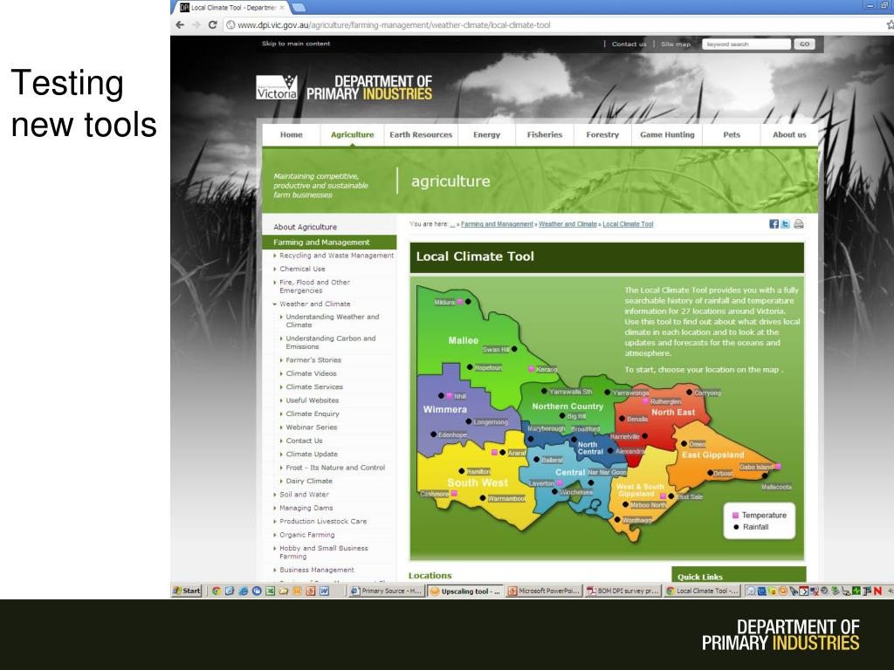Expand Production Livestock Care item
Viewport: 894px width, 670px height.
tap(275, 522)
